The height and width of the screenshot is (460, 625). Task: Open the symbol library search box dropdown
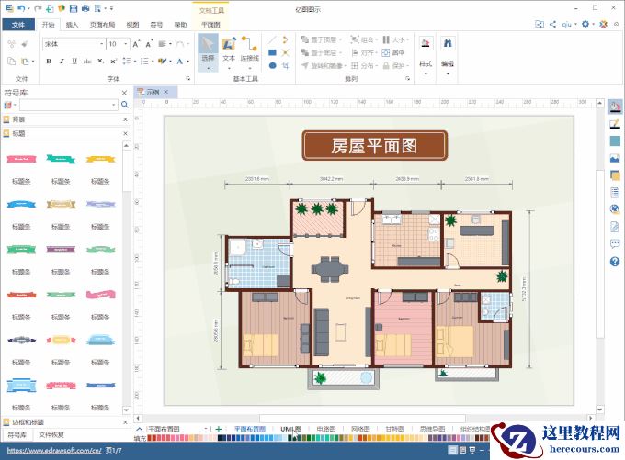[114, 105]
